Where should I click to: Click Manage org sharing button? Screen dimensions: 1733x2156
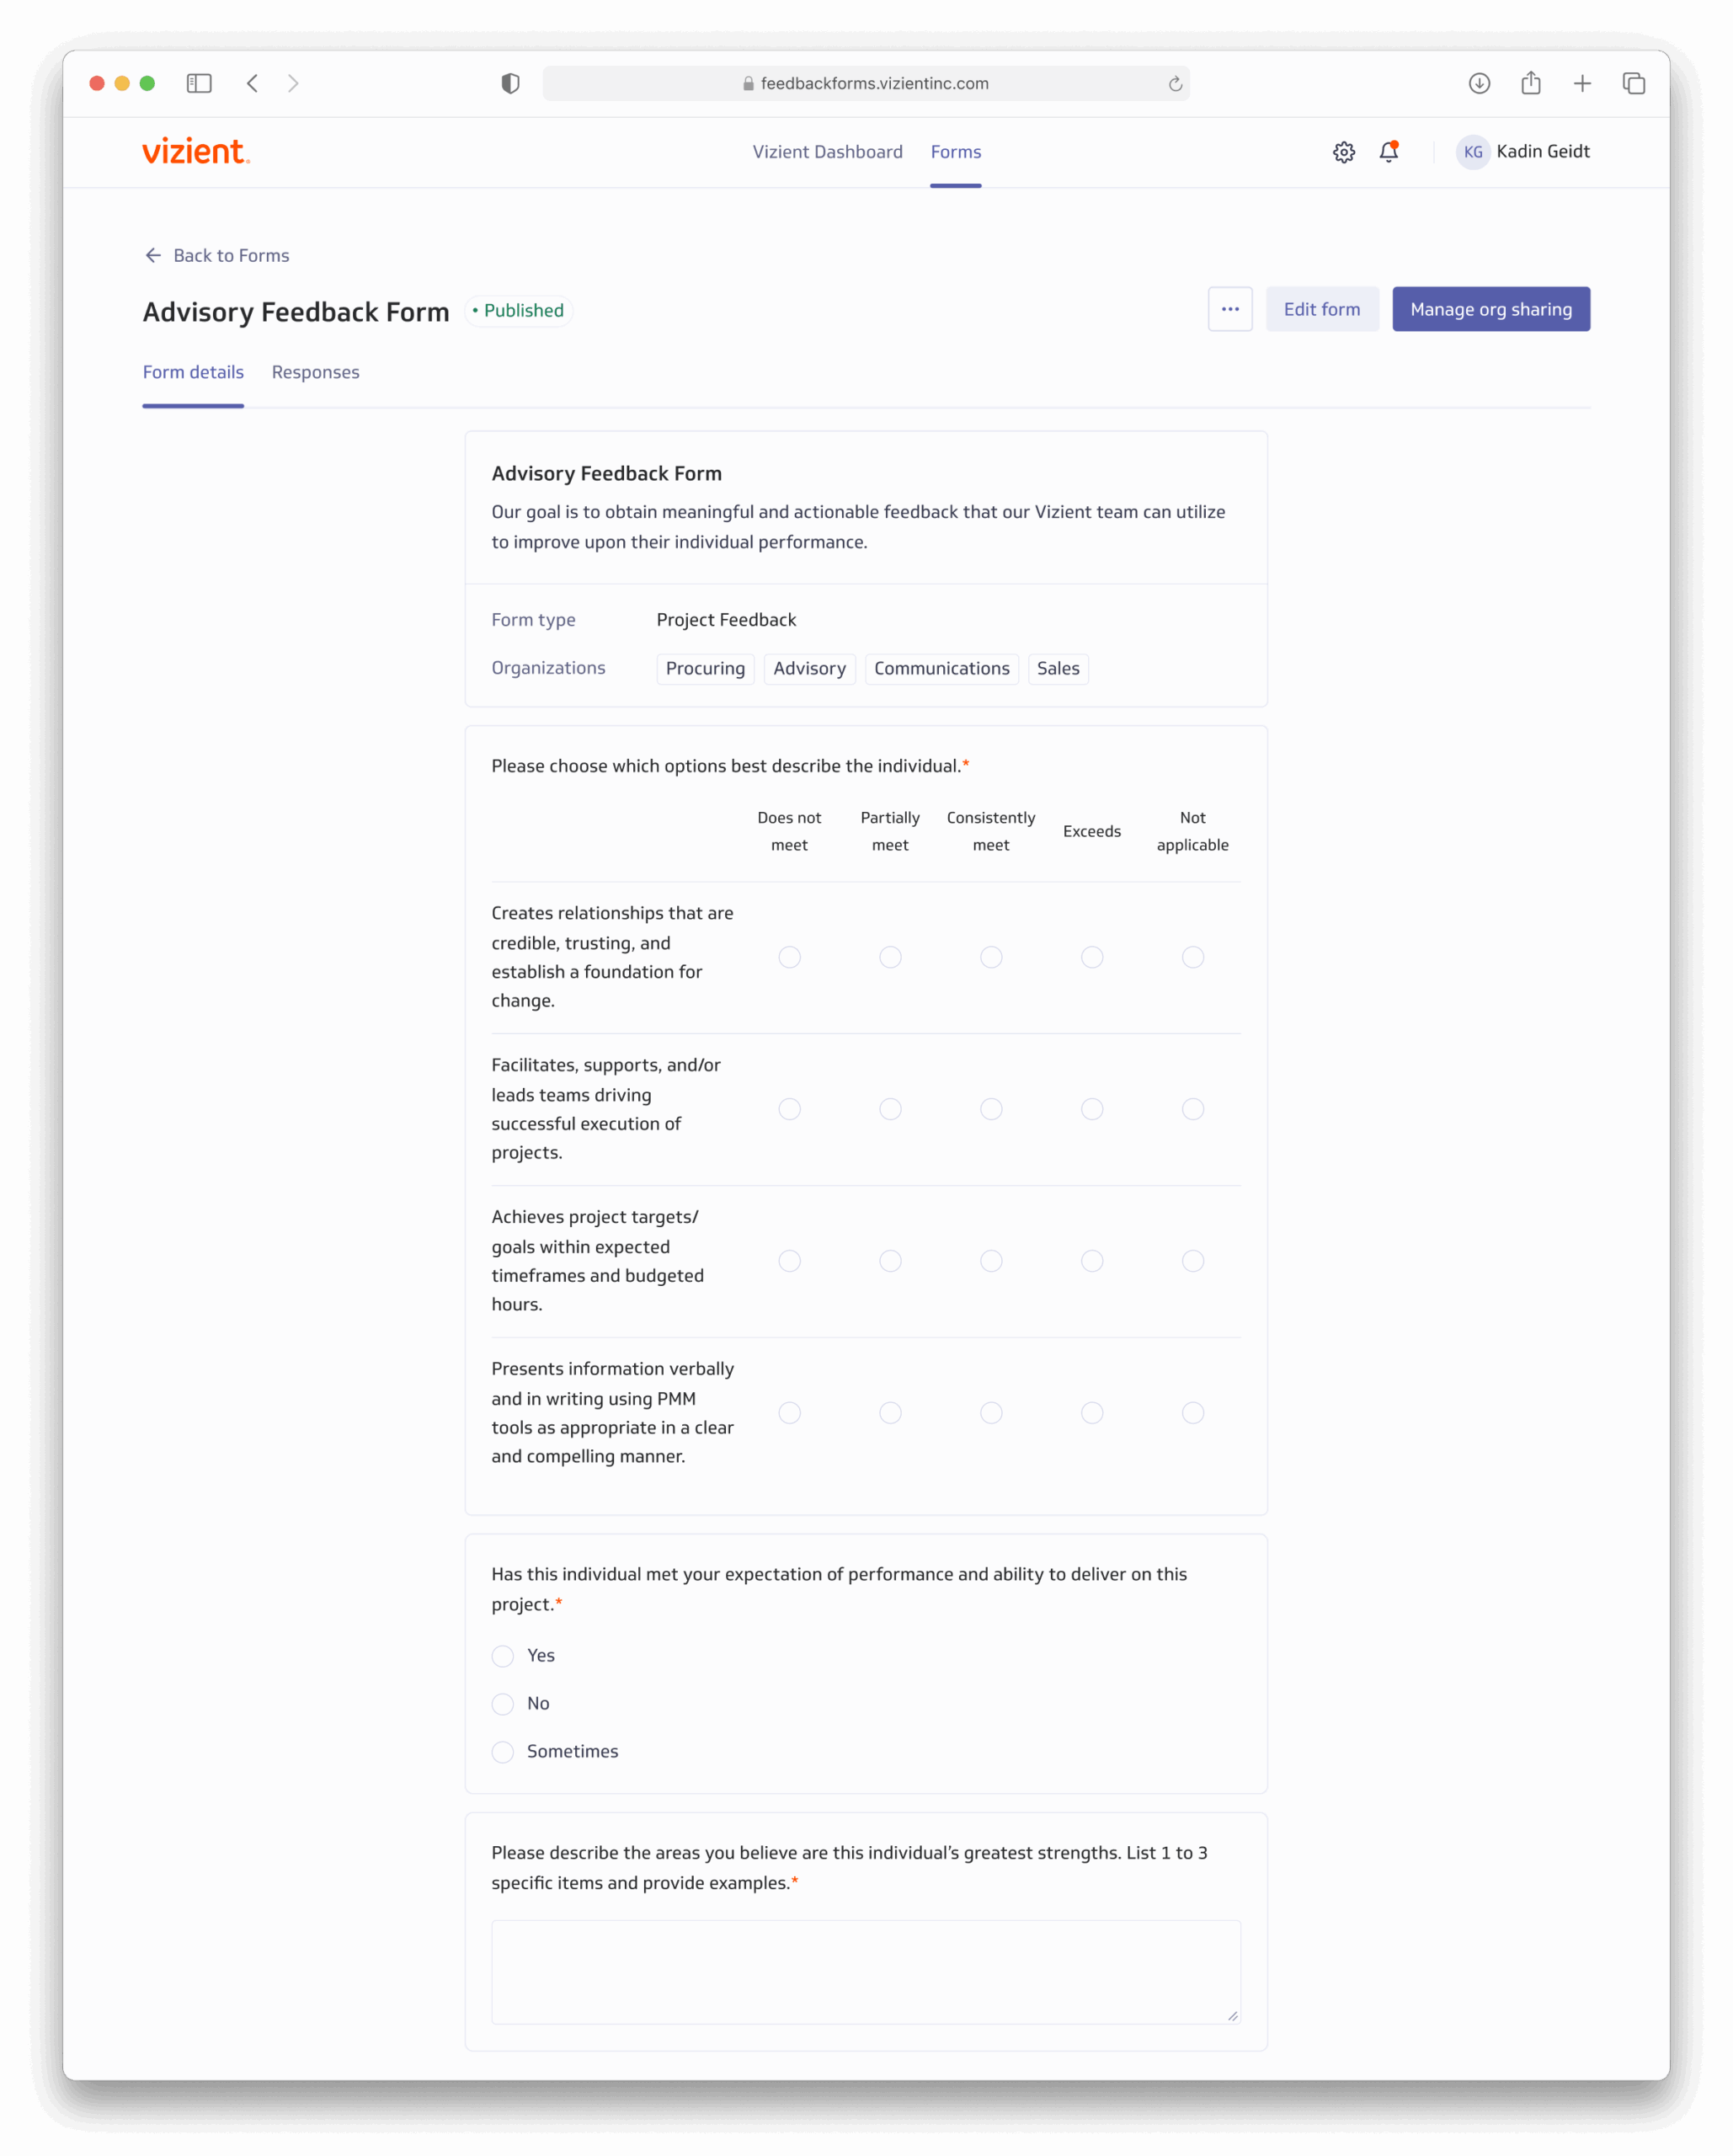1490,309
